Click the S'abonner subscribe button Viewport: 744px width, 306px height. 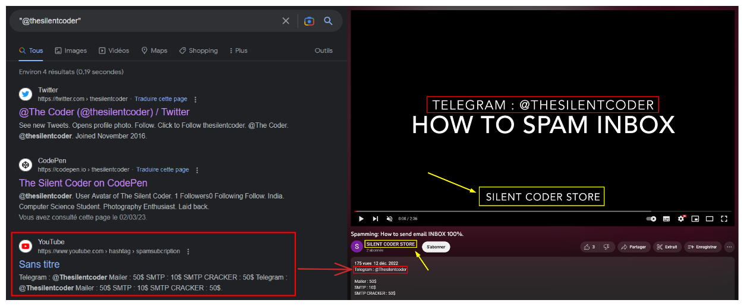[x=436, y=247]
